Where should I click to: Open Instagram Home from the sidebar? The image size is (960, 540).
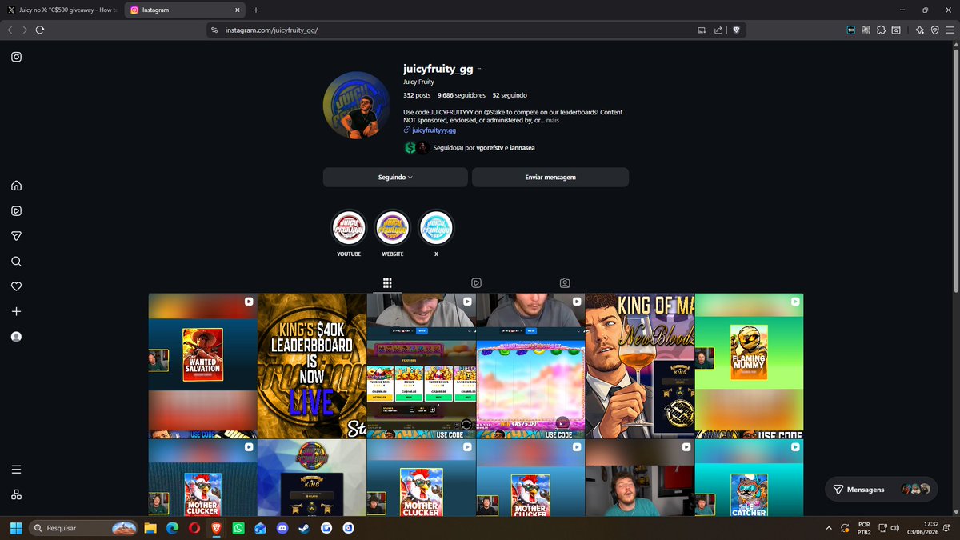click(x=16, y=186)
